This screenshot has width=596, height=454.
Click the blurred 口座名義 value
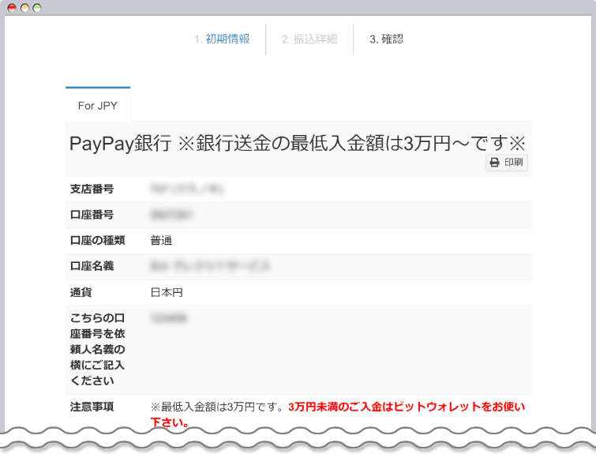210,266
